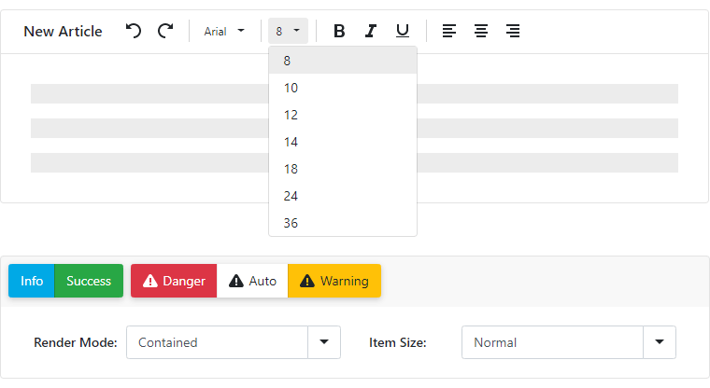Click the Undo arrow icon
This screenshot has height=388, width=710.
click(134, 31)
